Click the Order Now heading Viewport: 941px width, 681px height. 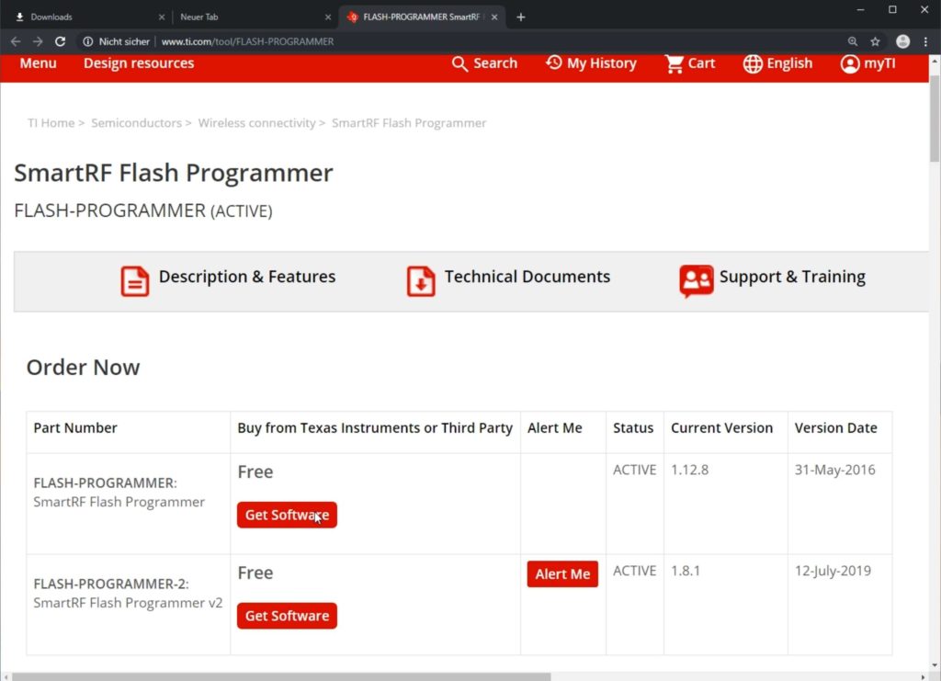83,368
